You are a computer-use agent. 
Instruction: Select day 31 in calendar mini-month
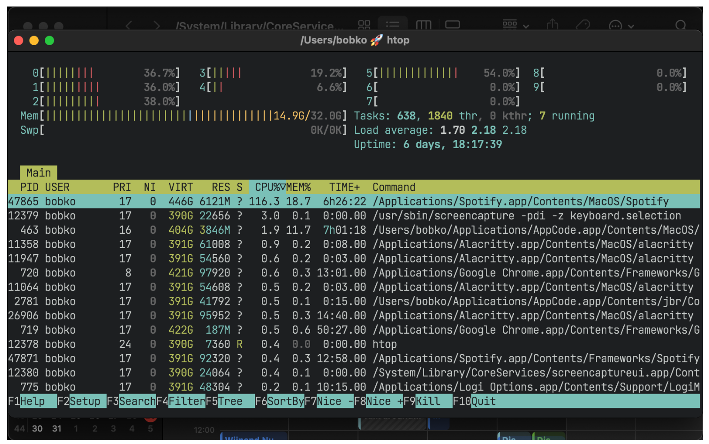[57, 428]
